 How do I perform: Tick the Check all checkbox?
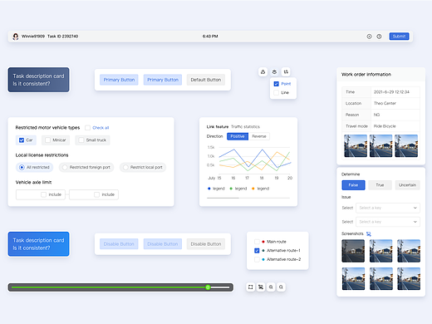pyautogui.click(x=87, y=128)
